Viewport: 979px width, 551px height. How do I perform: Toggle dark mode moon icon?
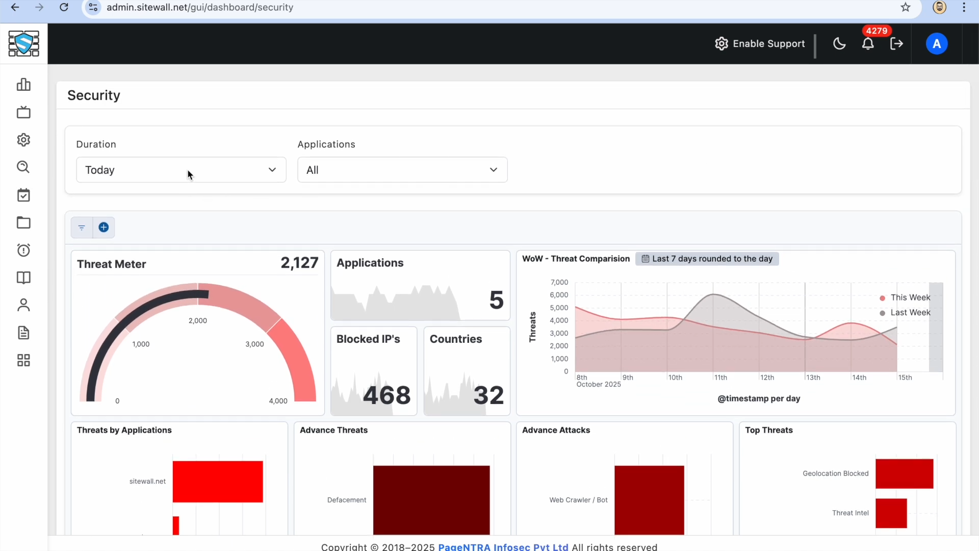tap(839, 44)
